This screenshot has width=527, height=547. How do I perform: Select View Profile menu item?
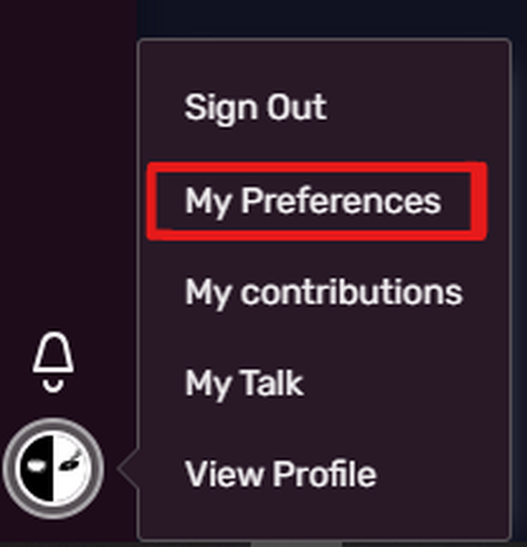pyautogui.click(x=281, y=474)
